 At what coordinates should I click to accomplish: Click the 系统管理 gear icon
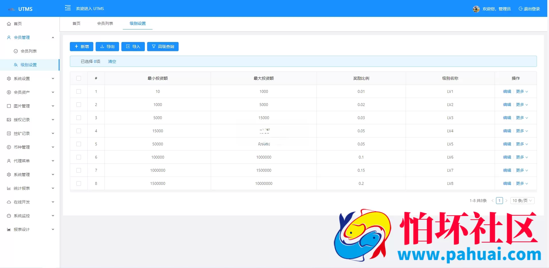pos(9,175)
